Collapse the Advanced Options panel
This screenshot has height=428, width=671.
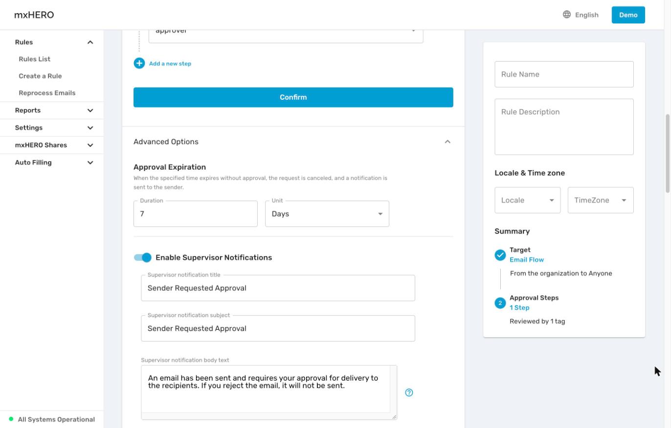[447, 142]
